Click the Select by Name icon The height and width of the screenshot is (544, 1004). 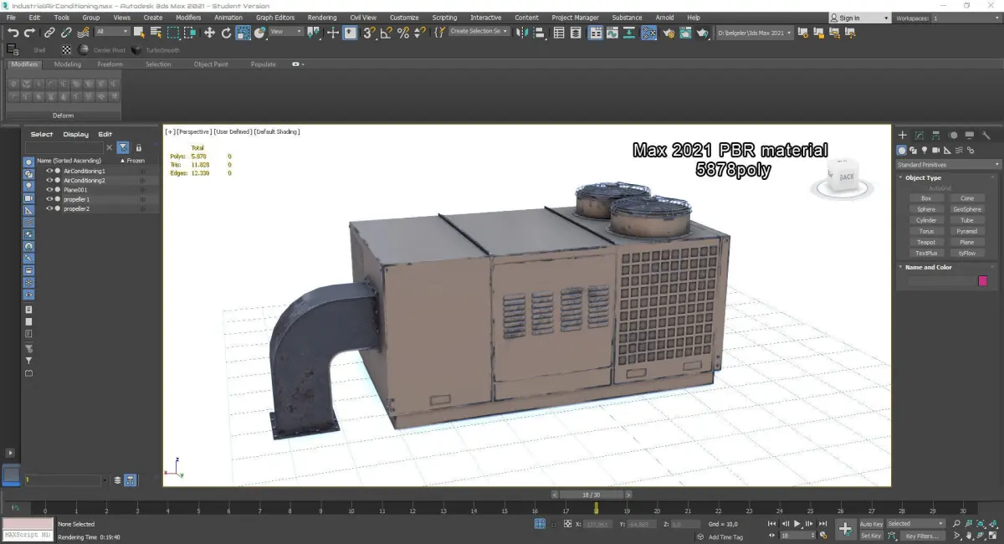[x=156, y=33]
